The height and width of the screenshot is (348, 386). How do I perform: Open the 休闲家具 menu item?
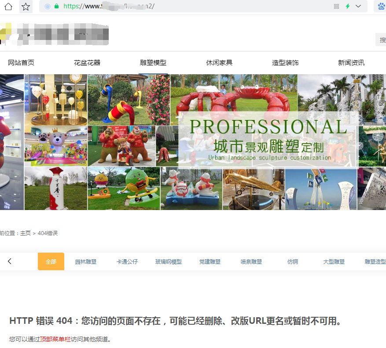219,63
